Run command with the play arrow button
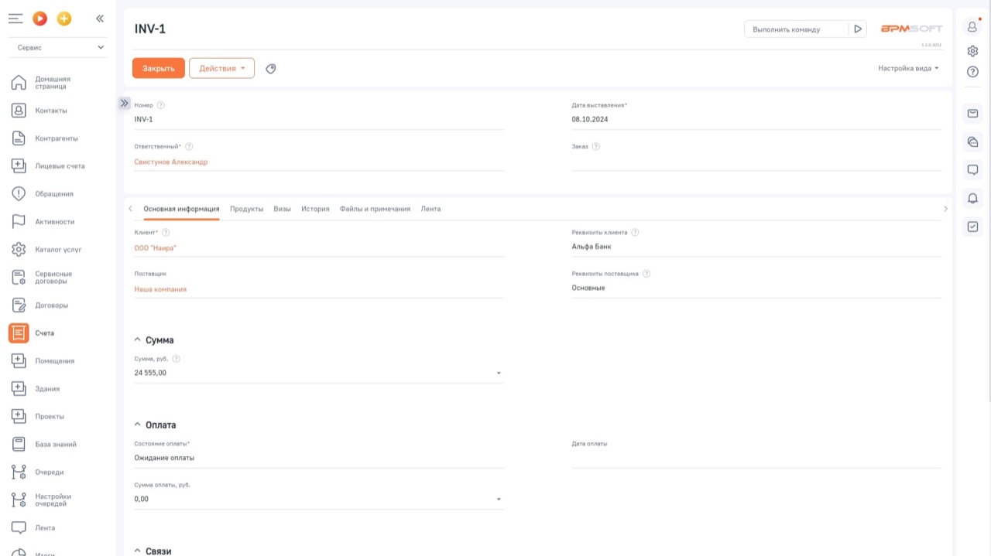This screenshot has width=991, height=556. [858, 29]
